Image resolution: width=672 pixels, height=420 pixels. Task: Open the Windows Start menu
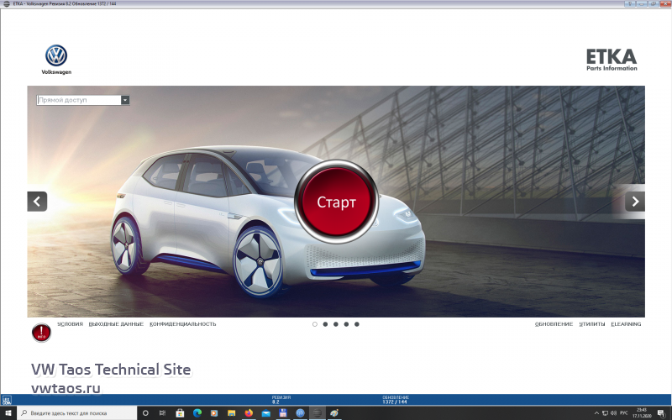tap(8, 413)
